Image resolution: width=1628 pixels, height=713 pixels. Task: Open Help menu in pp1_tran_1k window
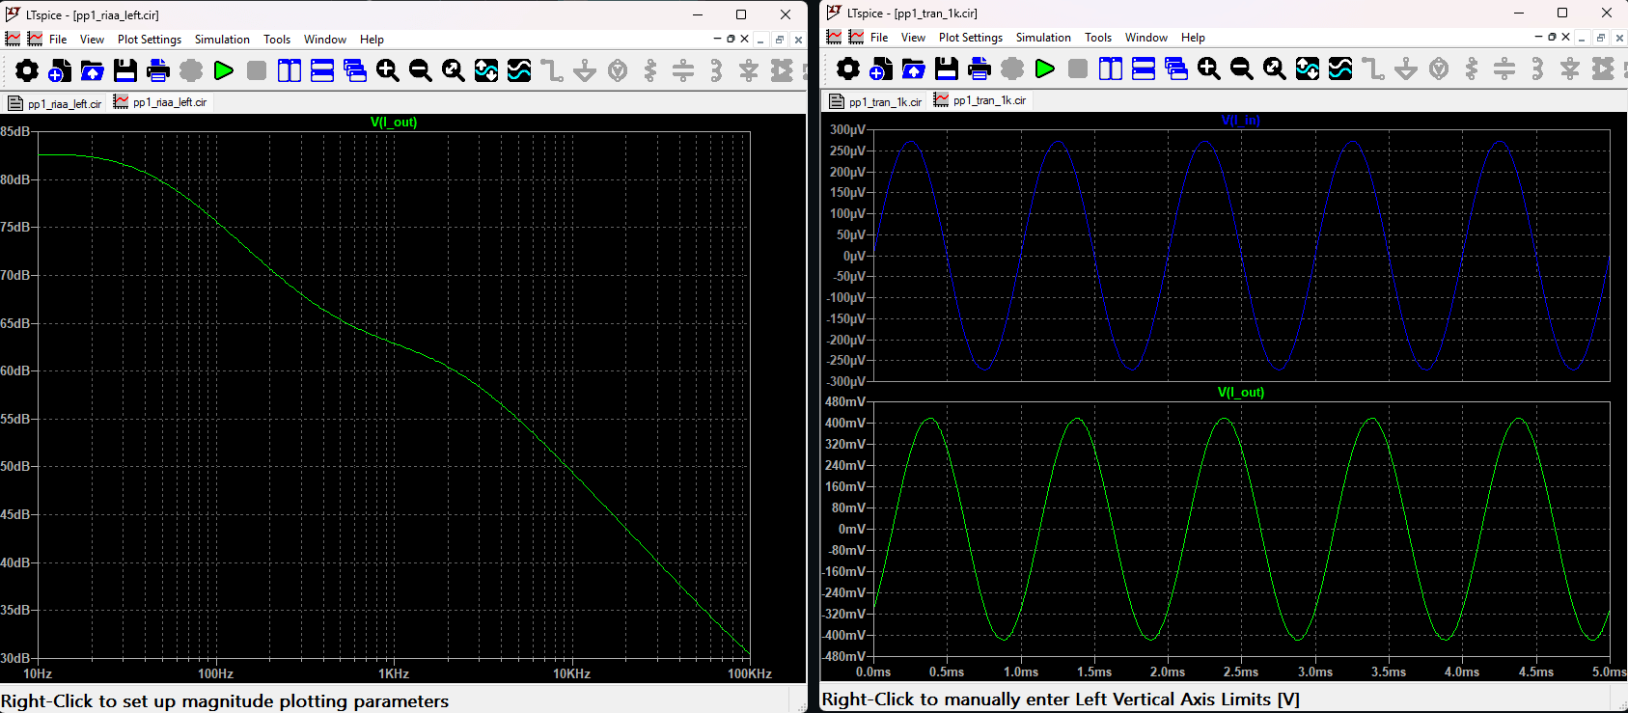(1193, 38)
